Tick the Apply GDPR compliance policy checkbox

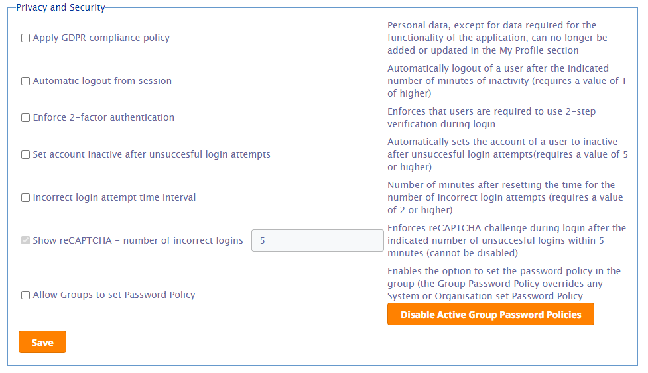[25, 38]
